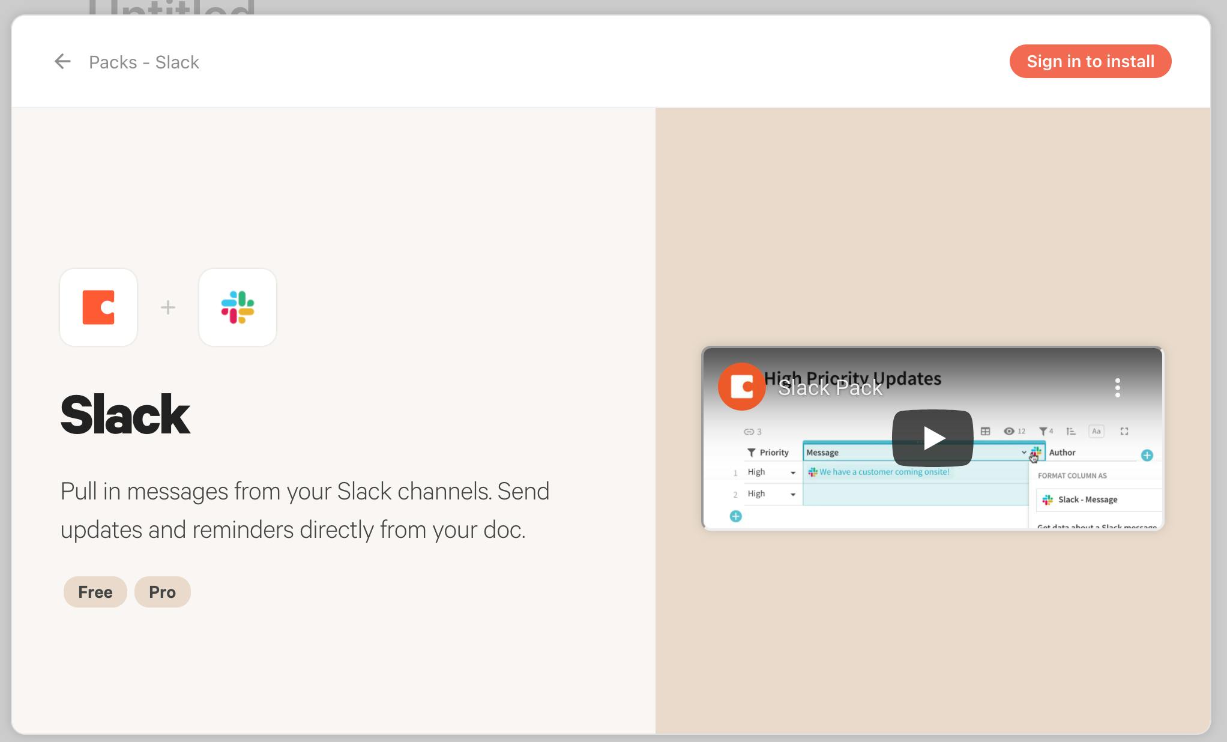Click the Coda channel avatar on video
This screenshot has width=1227, height=742.
[741, 387]
